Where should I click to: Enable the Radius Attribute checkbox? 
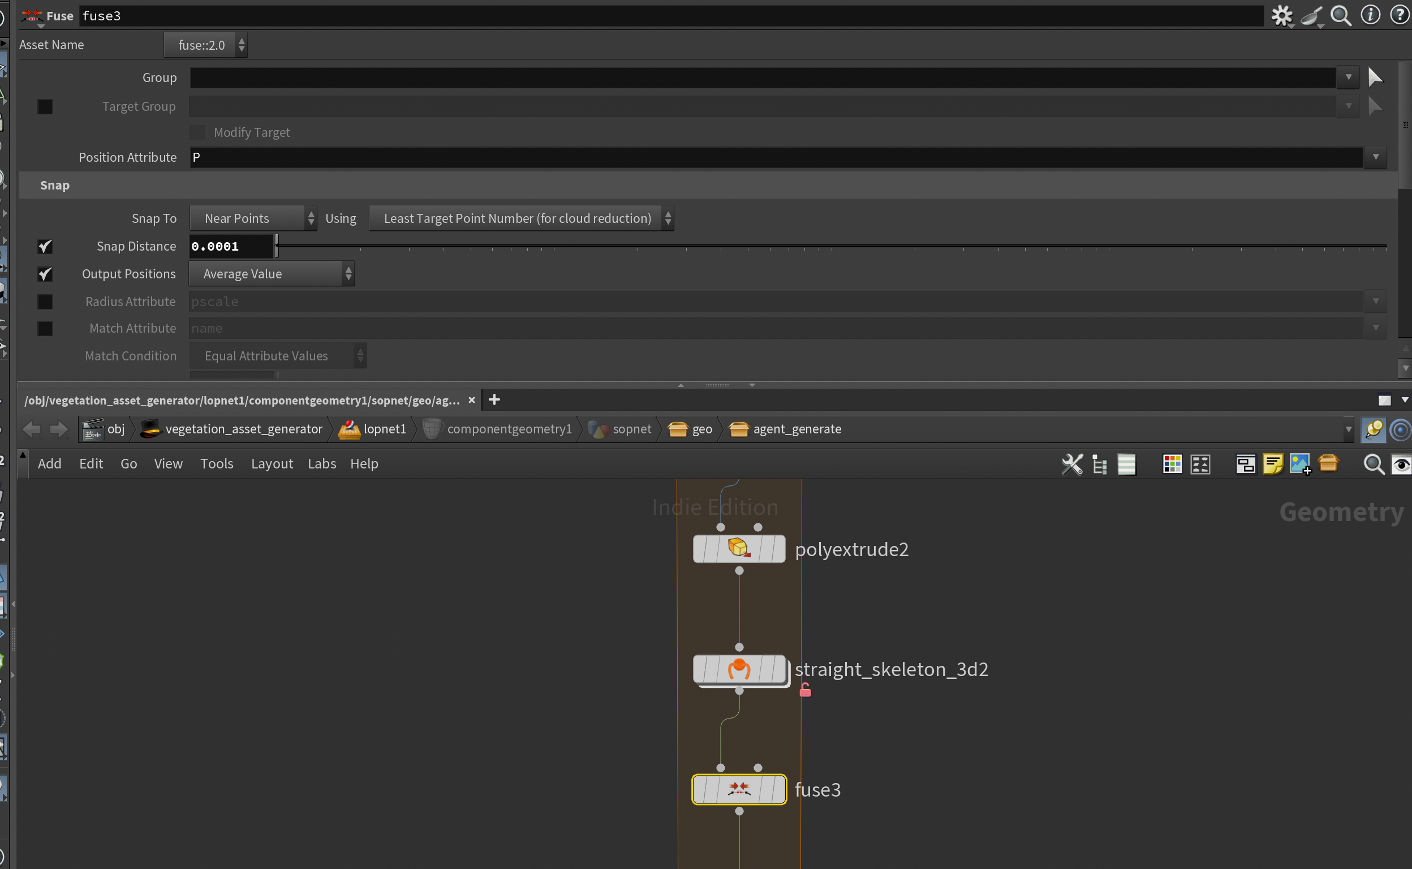click(45, 302)
